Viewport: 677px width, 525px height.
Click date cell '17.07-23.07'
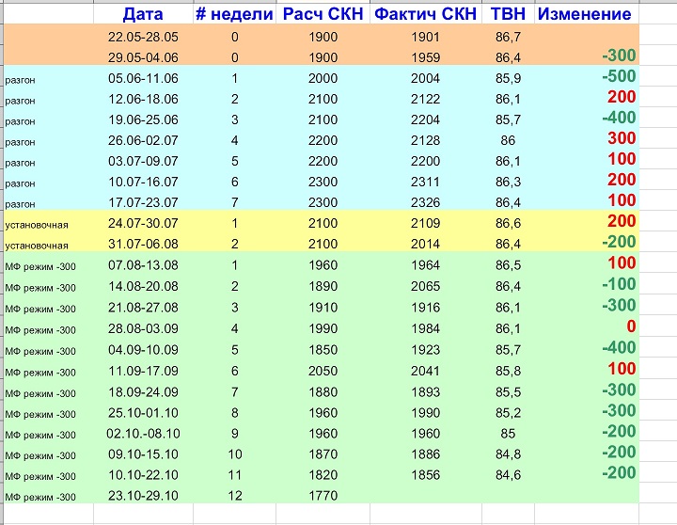click(x=143, y=202)
